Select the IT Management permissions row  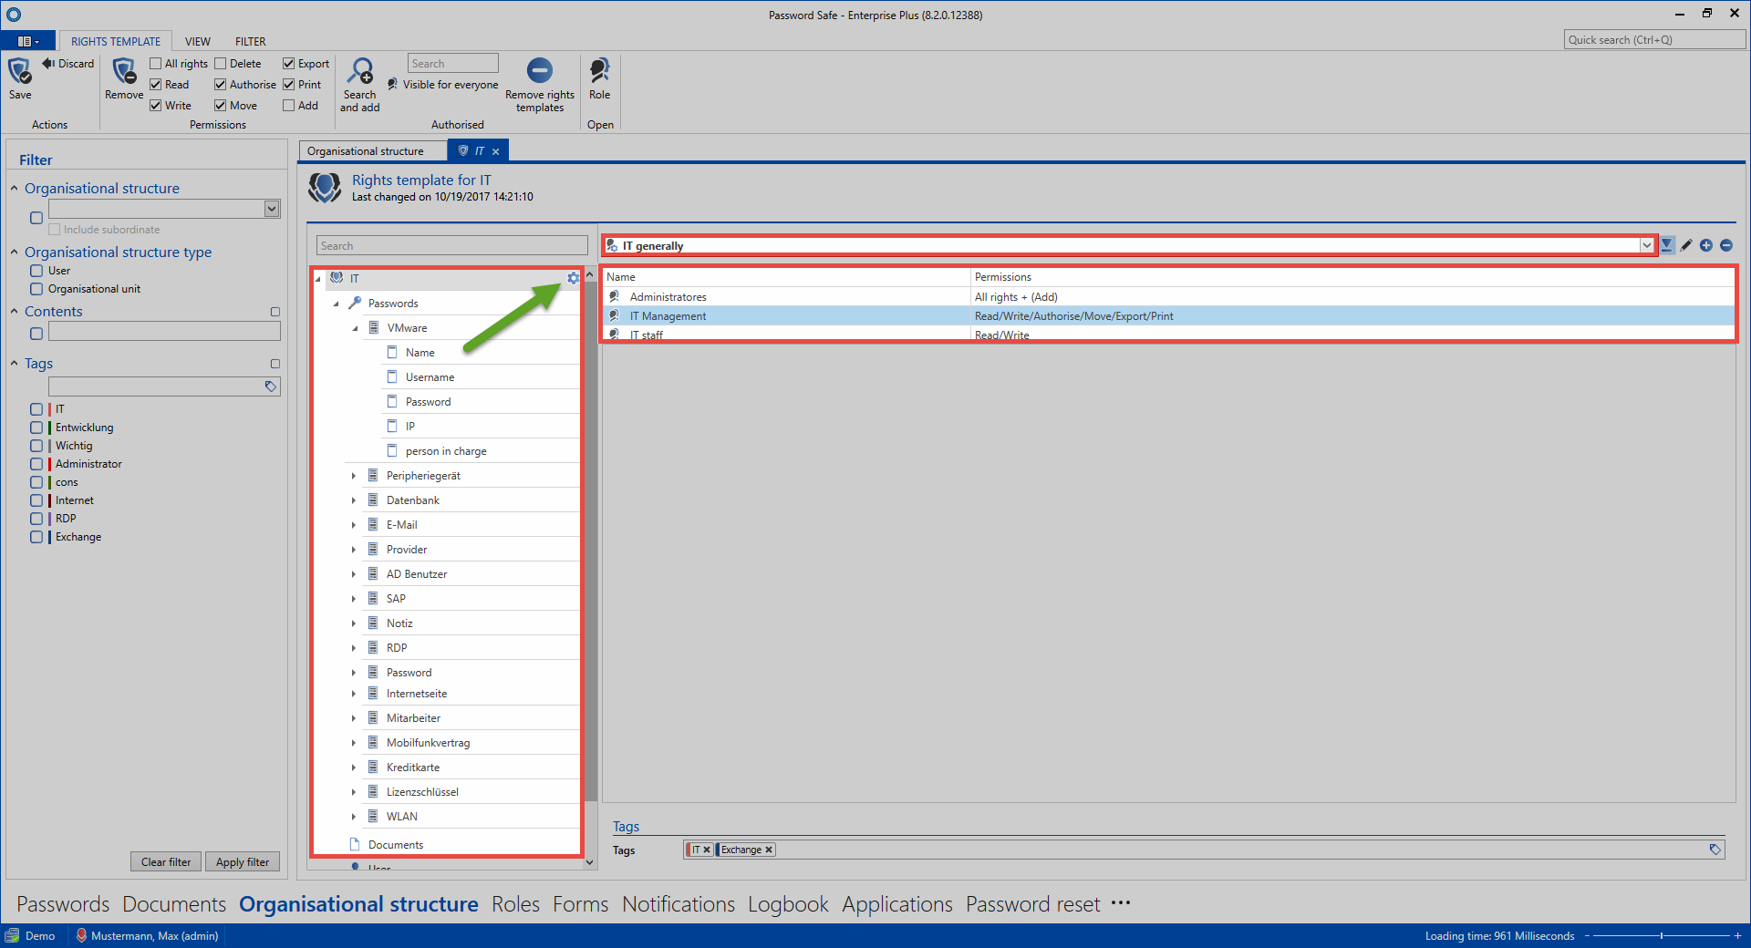coord(1169,316)
